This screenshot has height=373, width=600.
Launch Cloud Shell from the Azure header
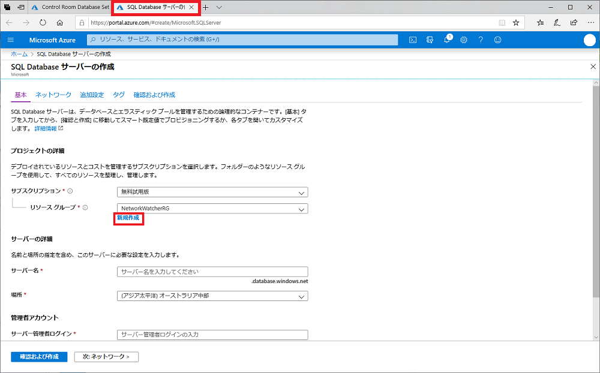click(413, 40)
